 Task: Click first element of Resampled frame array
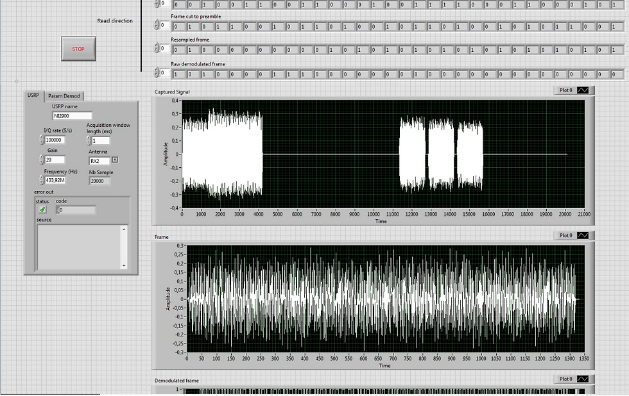pyautogui.click(x=179, y=50)
